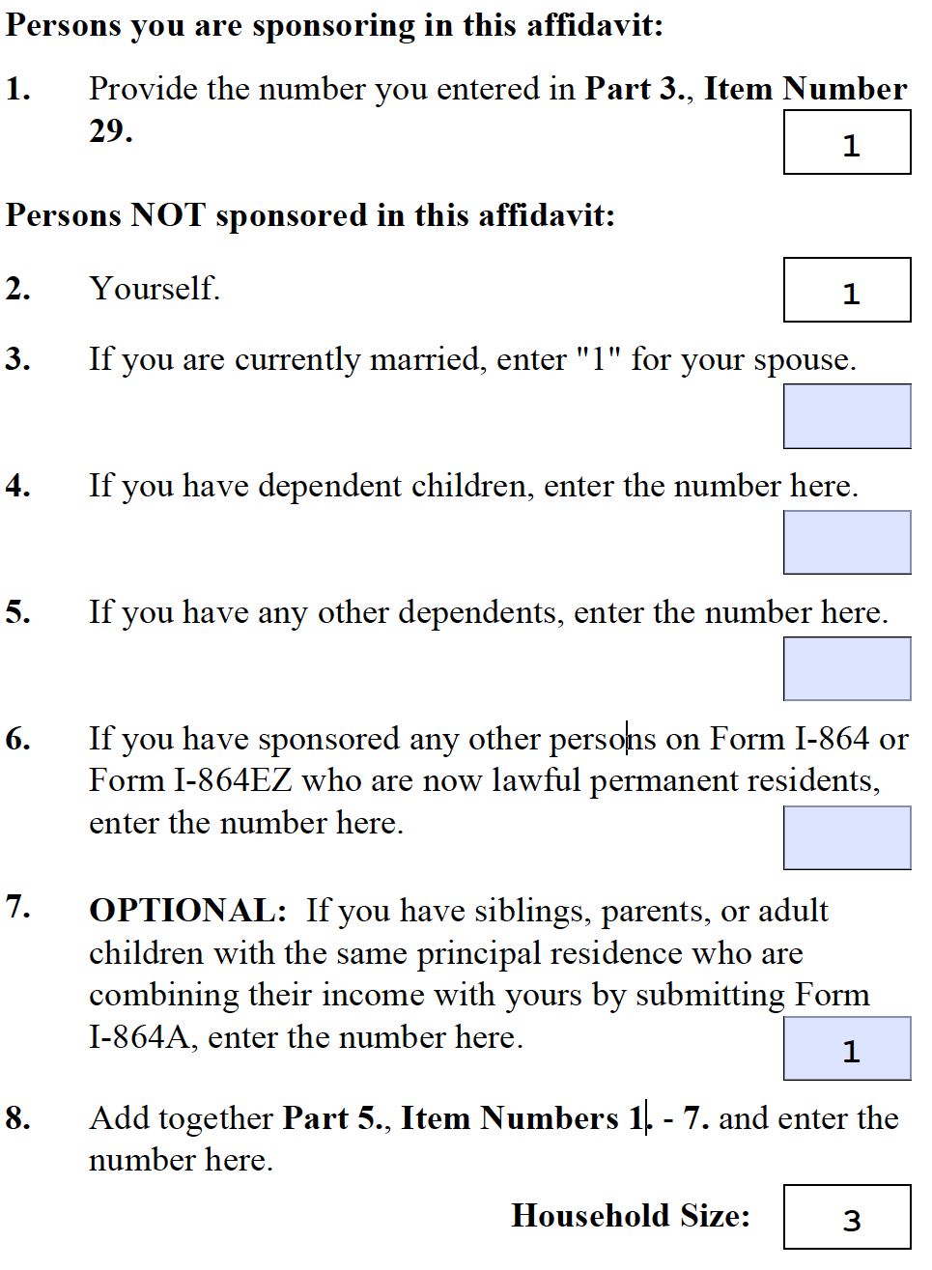Select the 'Yourself' count field
The width and height of the screenshot is (932, 1270).
click(847, 290)
